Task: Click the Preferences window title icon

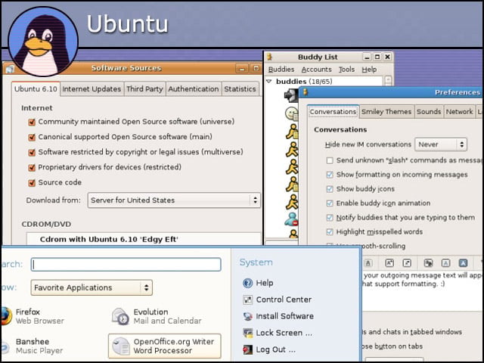Action: pyautogui.click(x=306, y=92)
